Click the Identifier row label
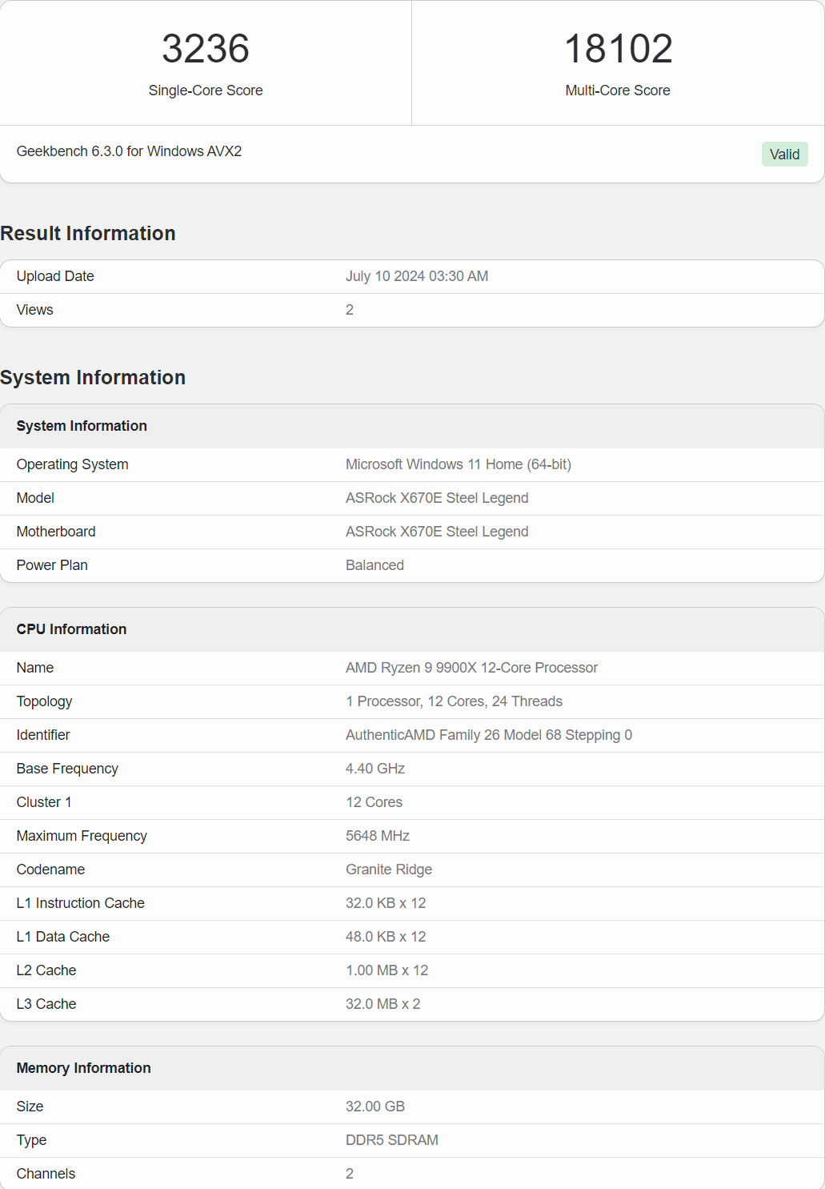This screenshot has width=825, height=1189. [x=43, y=735]
